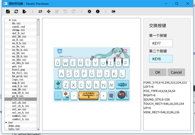Click the first key field KEY7
This screenshot has height=135, width=195.
[161, 43]
